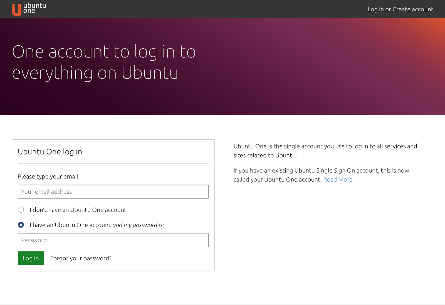Click the Ubuntu One description paragraph
Viewport: 445px width, 305px height.
[325, 151]
